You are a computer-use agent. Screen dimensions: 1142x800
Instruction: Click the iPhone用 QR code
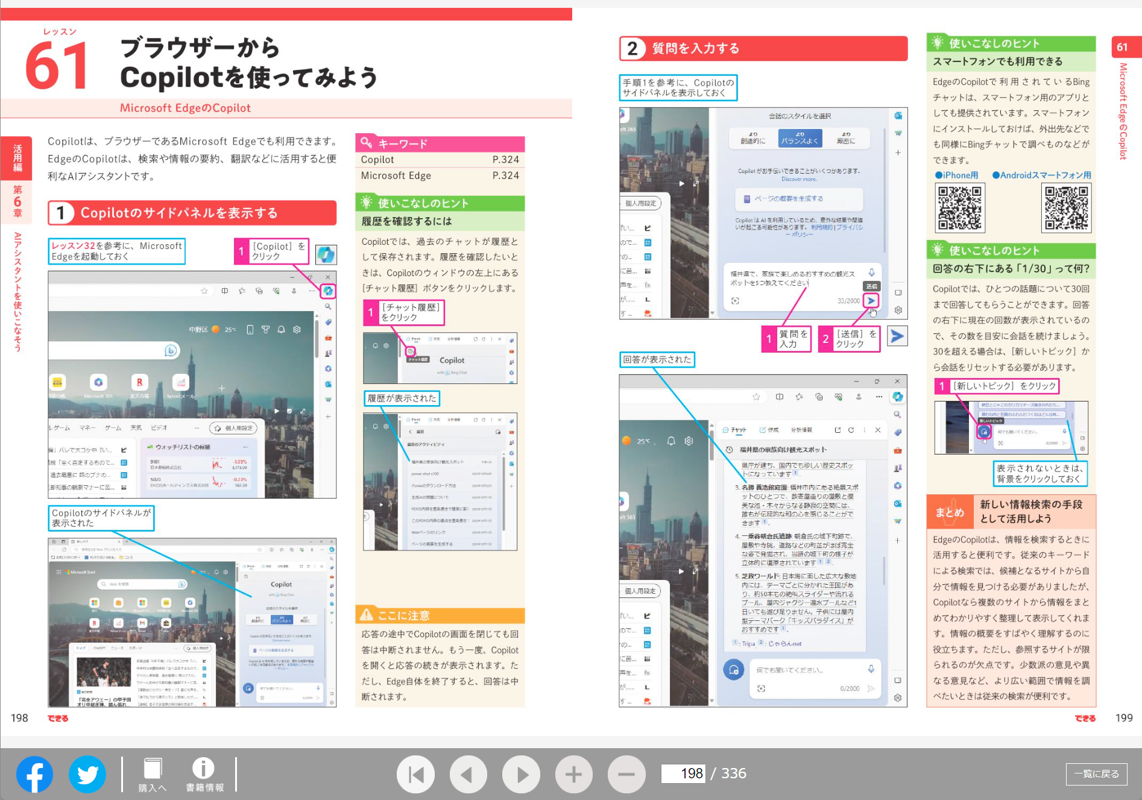pyautogui.click(x=960, y=209)
